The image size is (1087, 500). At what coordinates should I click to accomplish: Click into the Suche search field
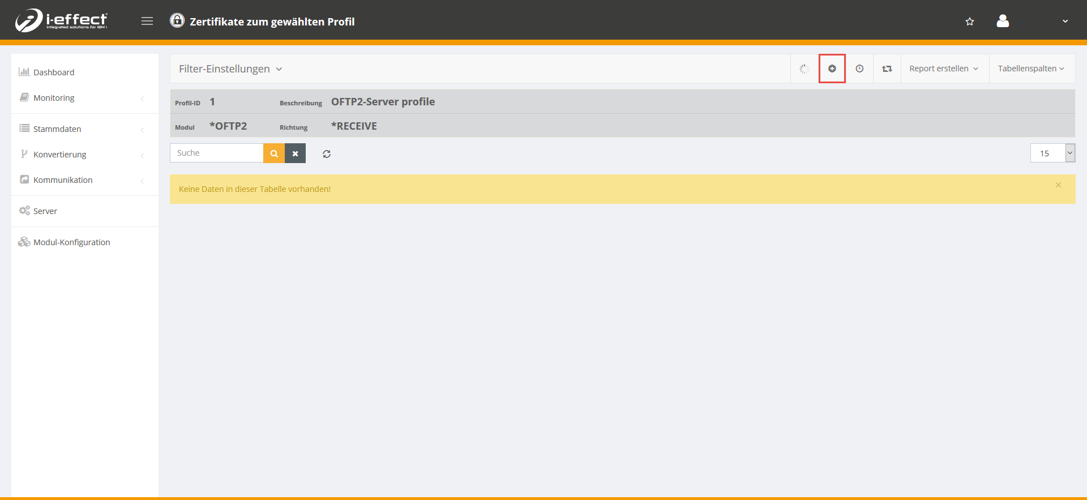(216, 153)
